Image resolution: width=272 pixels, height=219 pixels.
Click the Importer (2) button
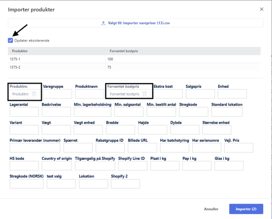246,209
